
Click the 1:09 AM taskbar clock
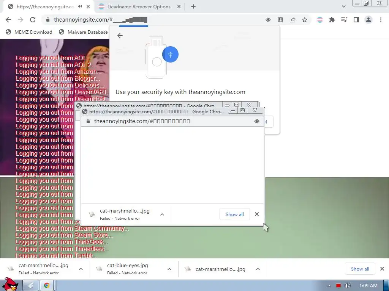click(368, 286)
